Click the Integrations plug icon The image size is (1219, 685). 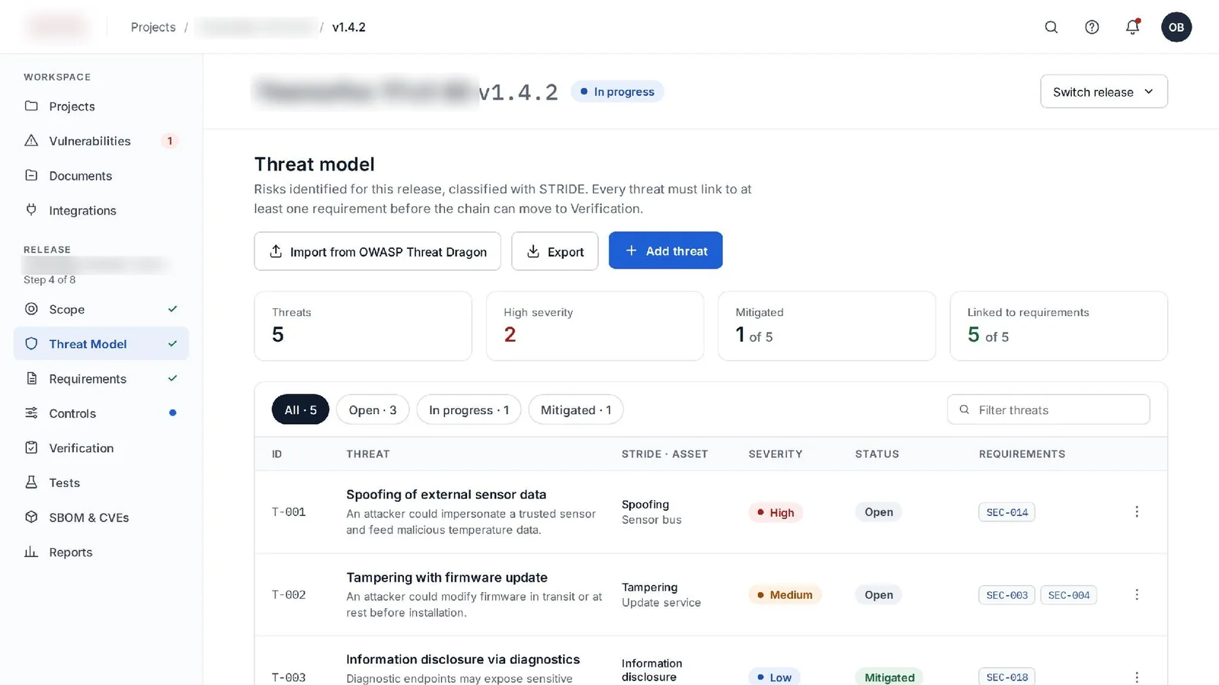(x=31, y=210)
